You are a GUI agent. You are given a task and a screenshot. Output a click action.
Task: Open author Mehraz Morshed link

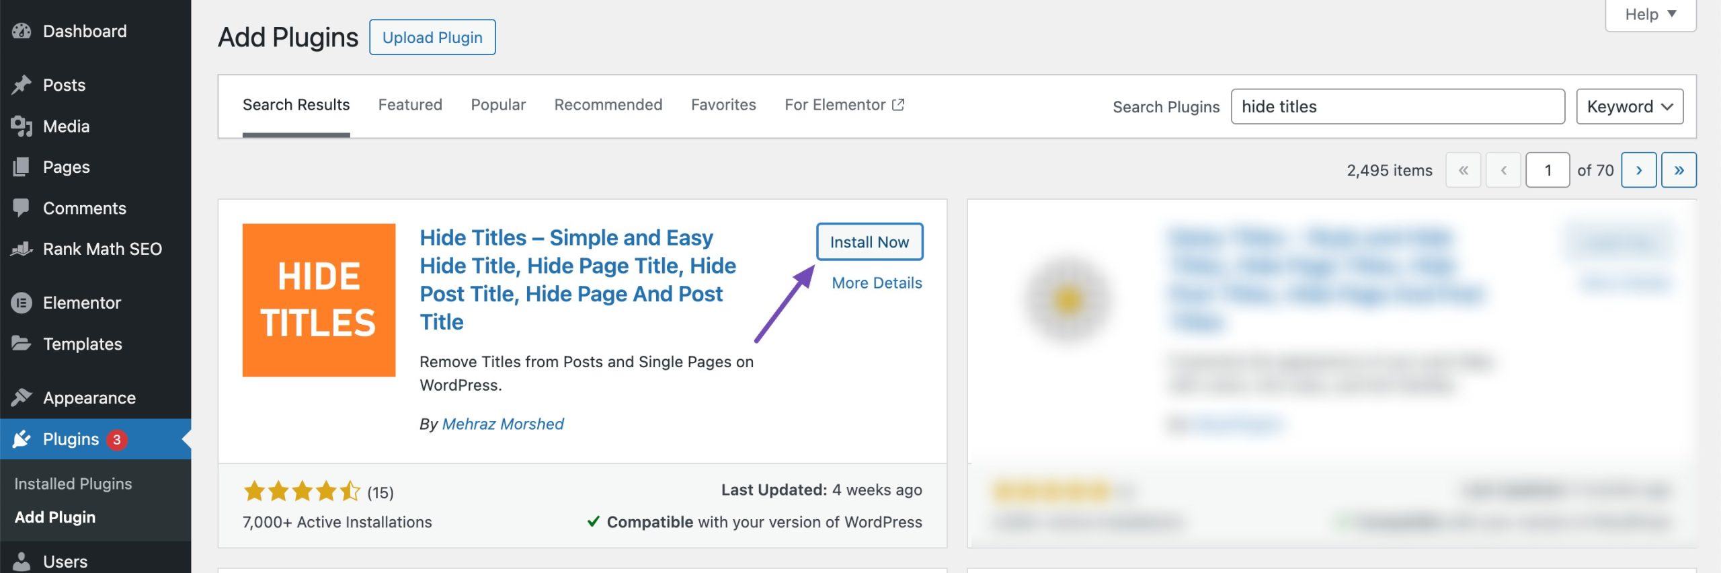point(503,424)
